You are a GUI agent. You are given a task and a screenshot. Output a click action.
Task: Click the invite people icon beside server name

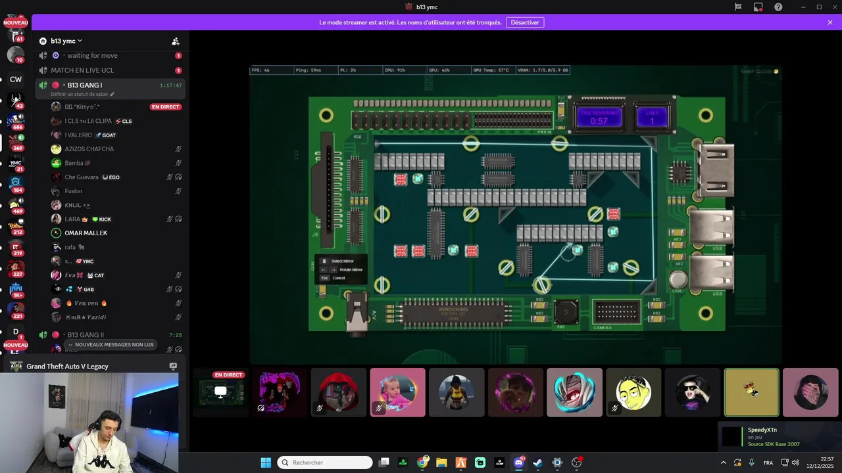coord(176,41)
